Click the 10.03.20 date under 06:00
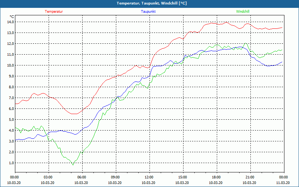299x187 pixels. (x=81, y=183)
